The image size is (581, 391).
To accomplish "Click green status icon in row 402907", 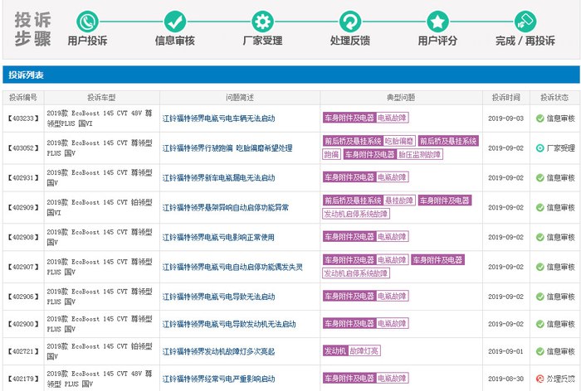I will coord(539,267).
